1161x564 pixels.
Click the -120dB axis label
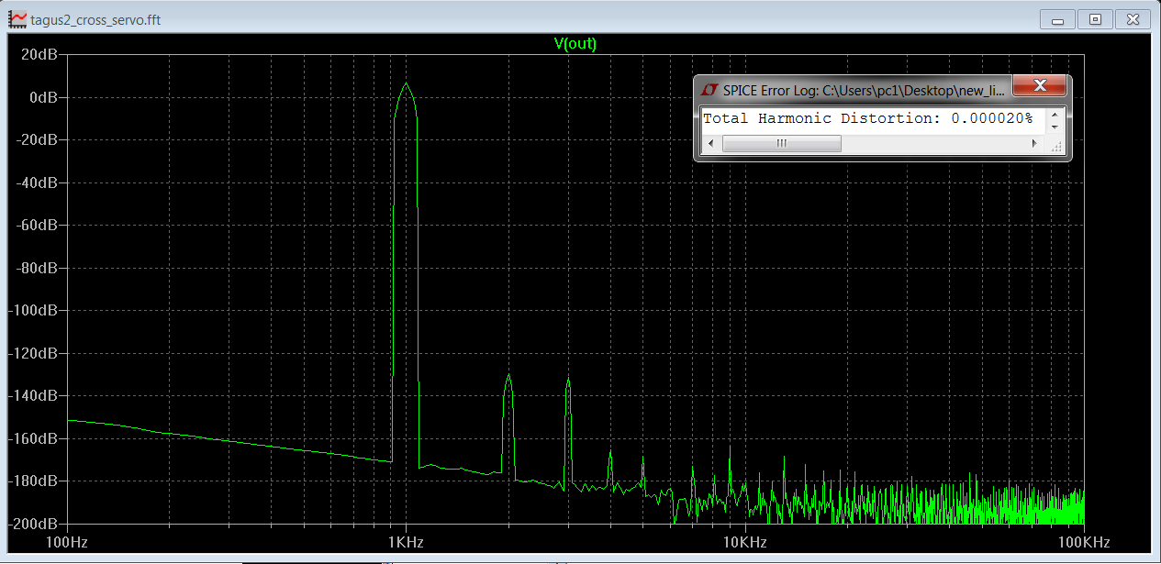34,353
